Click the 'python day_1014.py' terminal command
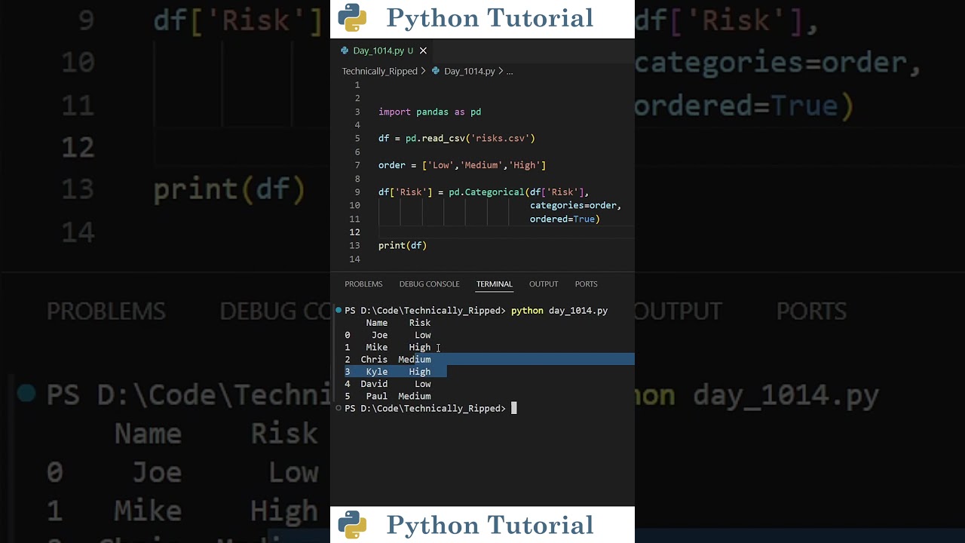 pos(559,310)
